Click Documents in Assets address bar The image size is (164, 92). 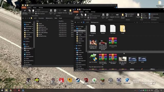click(x=41, y=18)
